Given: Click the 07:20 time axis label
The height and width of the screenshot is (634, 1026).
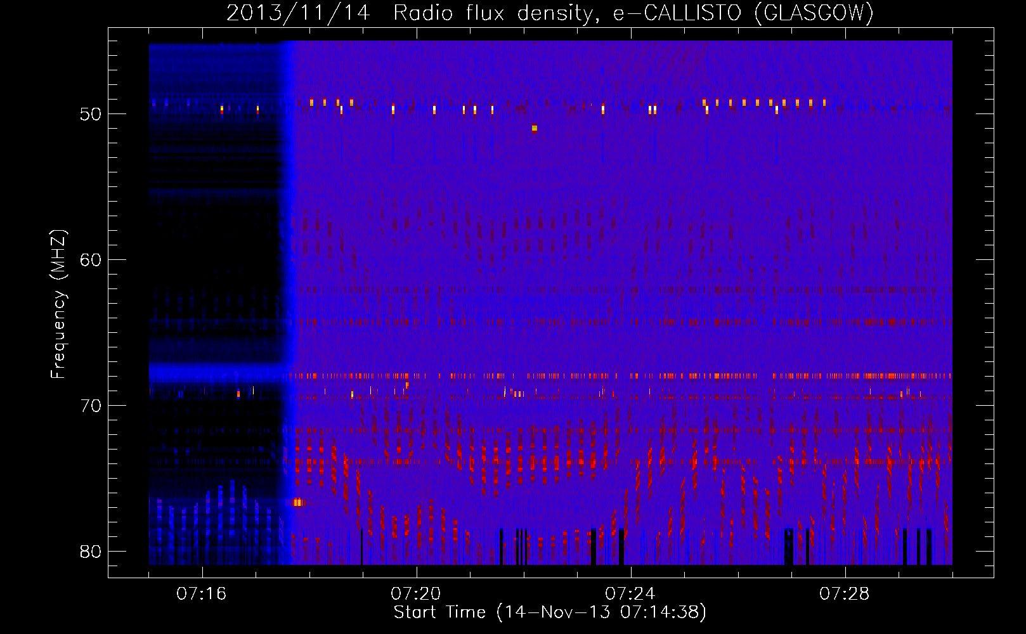Looking at the screenshot, I should coord(416,594).
